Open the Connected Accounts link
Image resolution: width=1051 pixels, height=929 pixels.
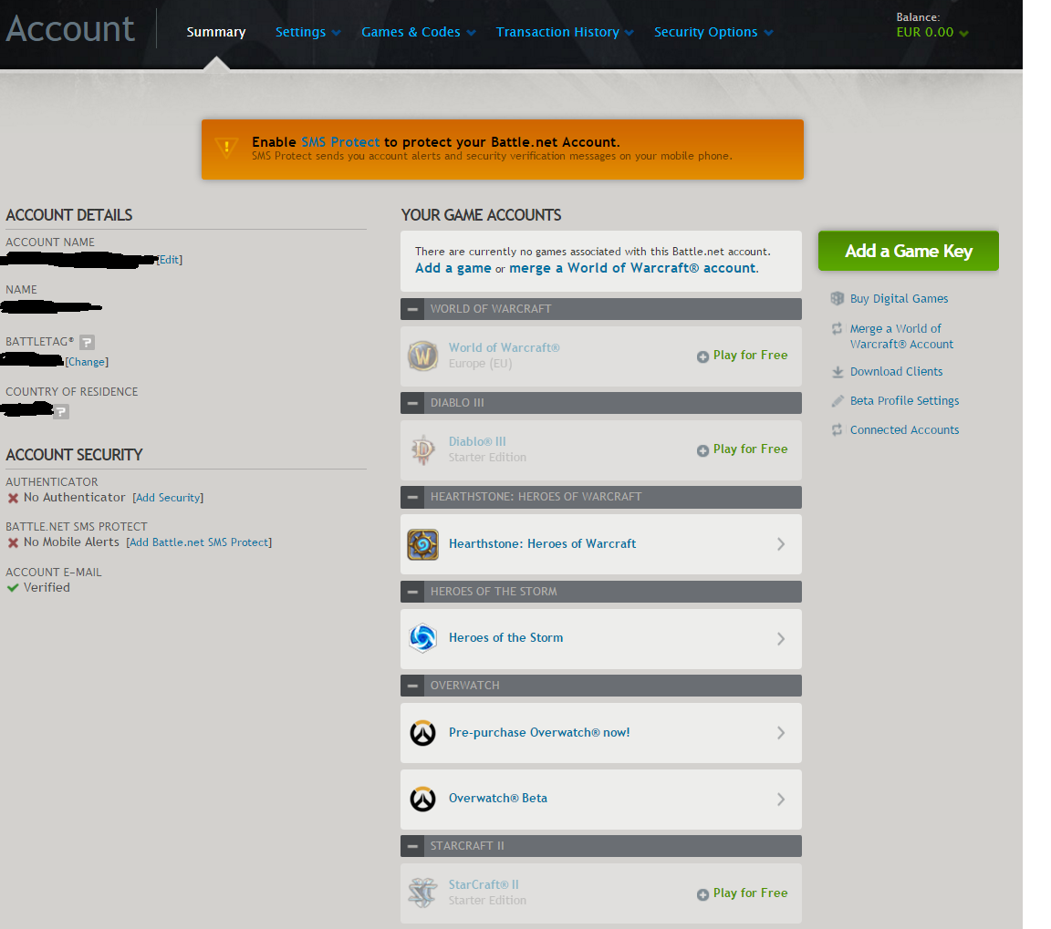click(x=904, y=430)
